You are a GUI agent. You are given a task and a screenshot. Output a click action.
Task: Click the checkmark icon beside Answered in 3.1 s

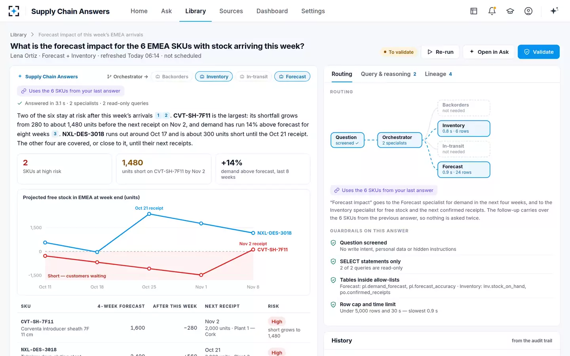pyautogui.click(x=20, y=103)
